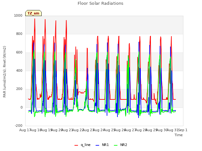The image size is (202, 151).
Task: Click the red q_line legend swatch
Action: point(76,145)
